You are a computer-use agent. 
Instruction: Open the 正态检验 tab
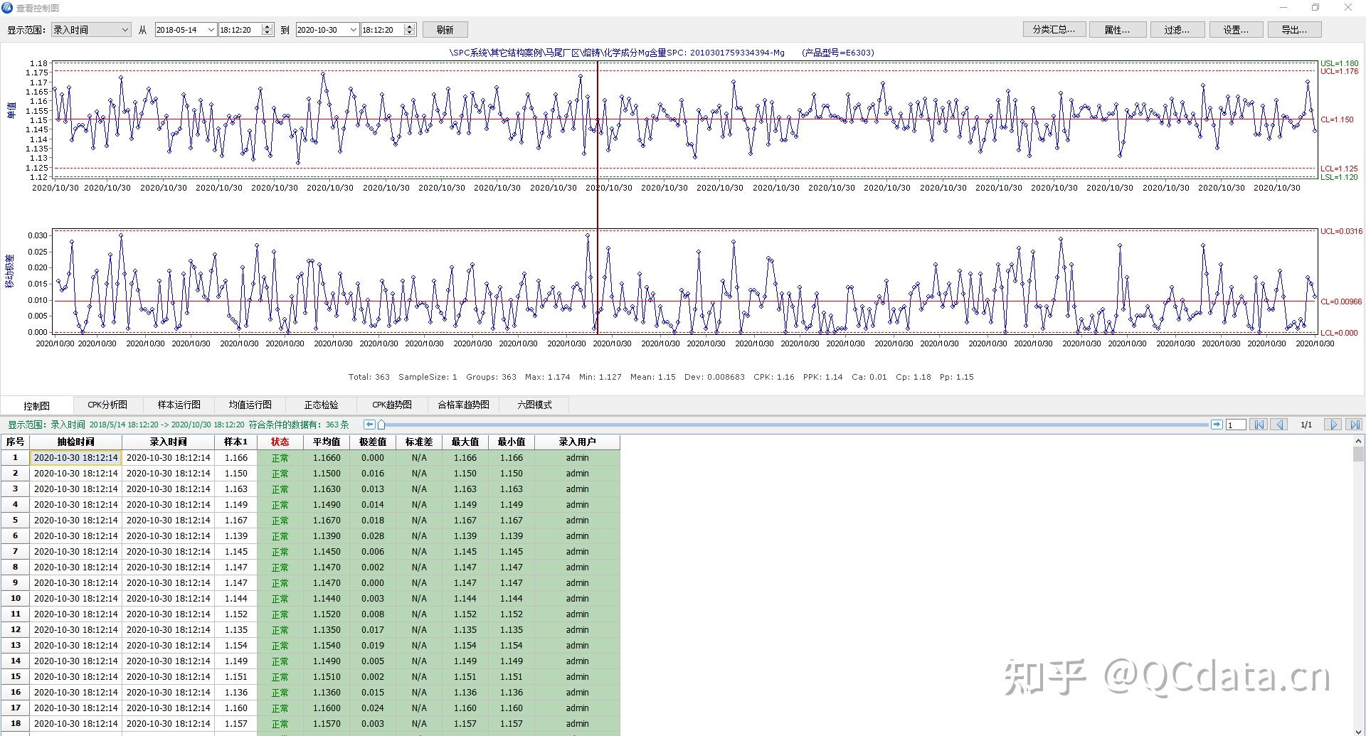pos(321,405)
